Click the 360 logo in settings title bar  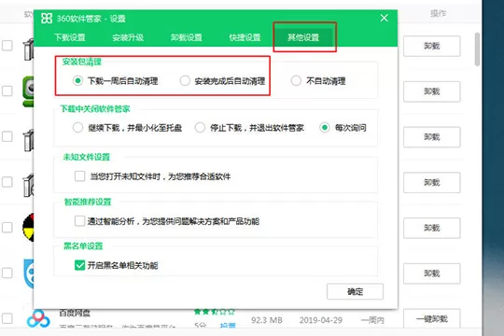(x=47, y=19)
